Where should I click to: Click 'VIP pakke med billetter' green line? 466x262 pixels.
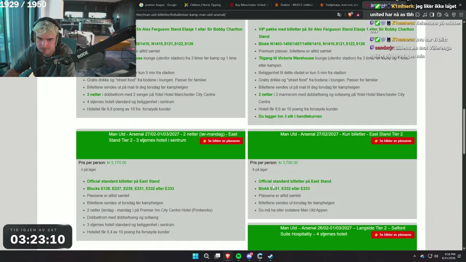336,33
